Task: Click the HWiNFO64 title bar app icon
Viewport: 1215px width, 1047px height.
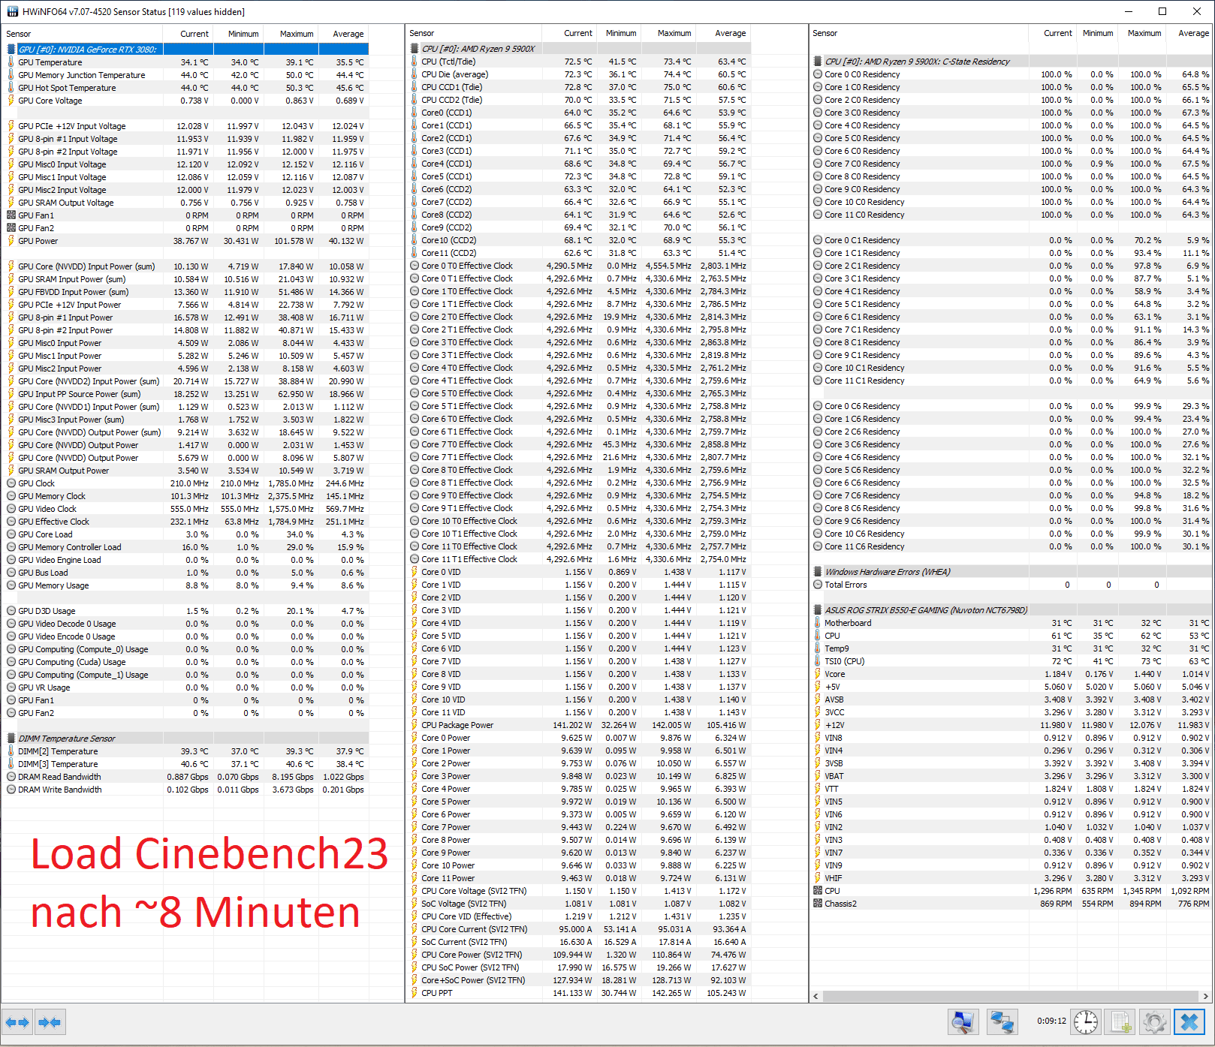Action: tap(12, 11)
